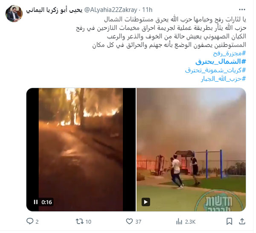Open the hashtag #حزب_الله_الجبار
Viewport: 256px width, 233px height.
tap(223, 79)
